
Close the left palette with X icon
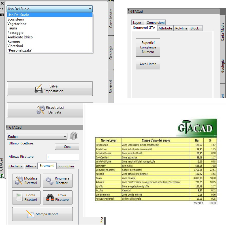coord(2,3)
